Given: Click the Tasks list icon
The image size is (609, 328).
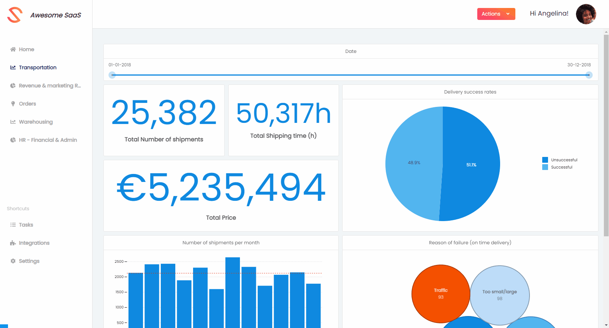Looking at the screenshot, I should (x=13, y=225).
